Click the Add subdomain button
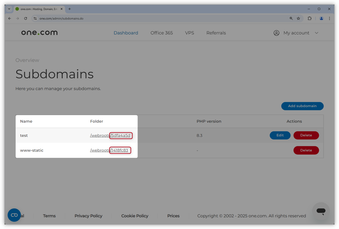This screenshot has width=339, height=229. tap(302, 106)
